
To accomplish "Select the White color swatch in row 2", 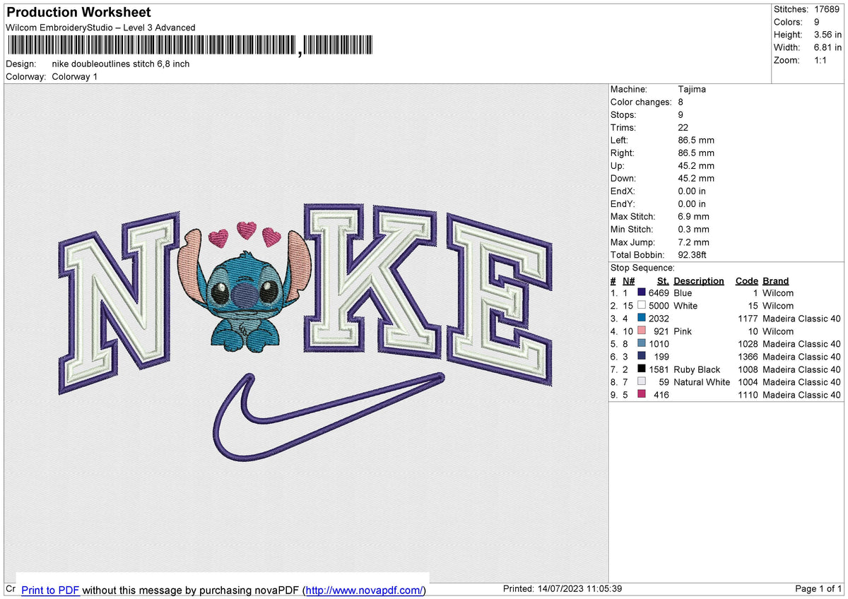I will pos(642,306).
